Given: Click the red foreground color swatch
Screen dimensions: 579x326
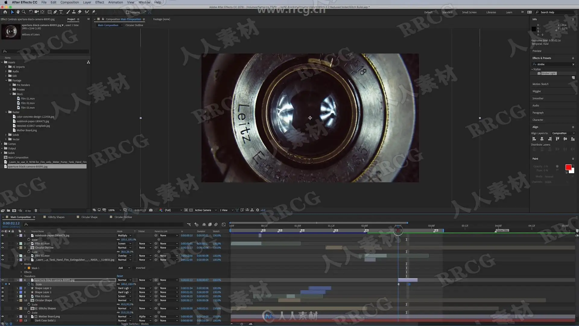Looking at the screenshot, I should pyautogui.click(x=568, y=167).
